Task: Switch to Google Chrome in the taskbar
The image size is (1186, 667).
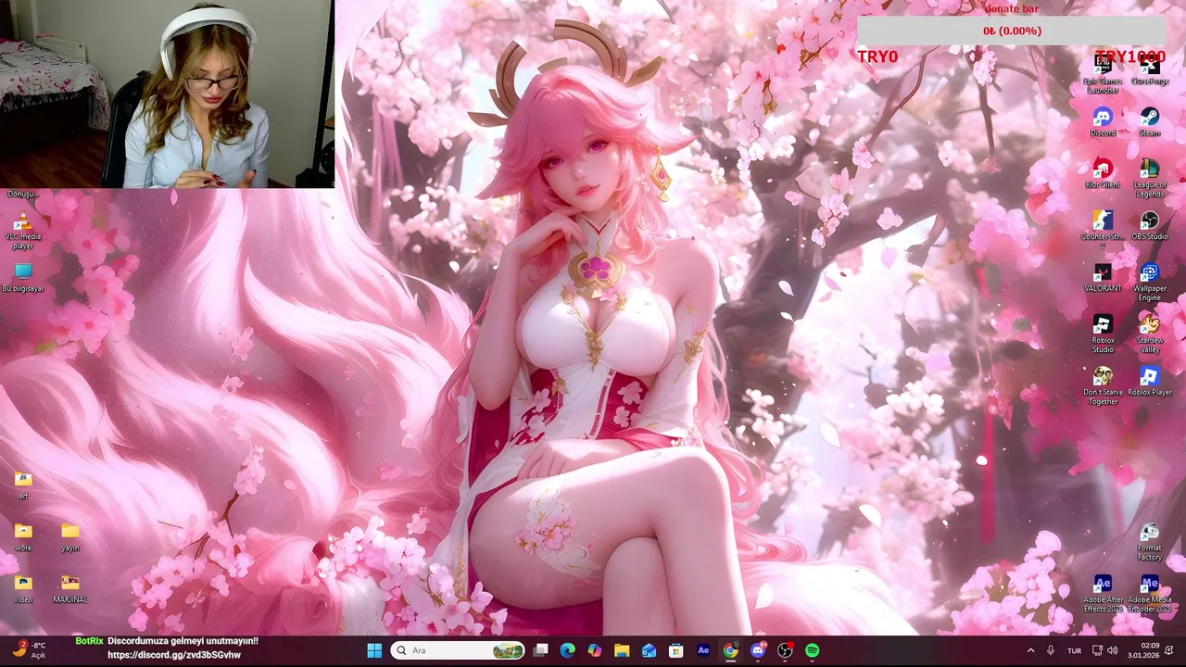Action: 730,650
